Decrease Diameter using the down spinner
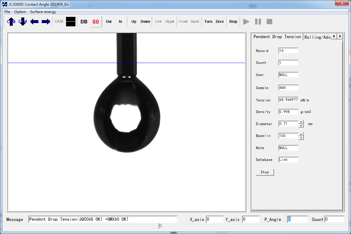 pos(301,125)
